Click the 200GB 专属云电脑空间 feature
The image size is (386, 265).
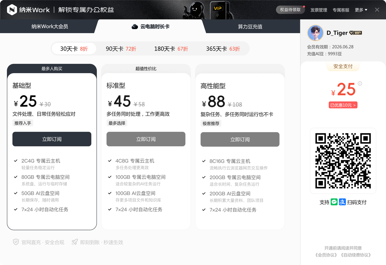[x=235, y=177]
